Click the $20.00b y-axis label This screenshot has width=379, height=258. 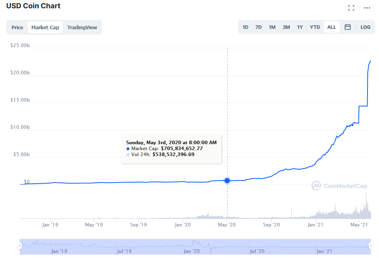pyautogui.click(x=20, y=73)
